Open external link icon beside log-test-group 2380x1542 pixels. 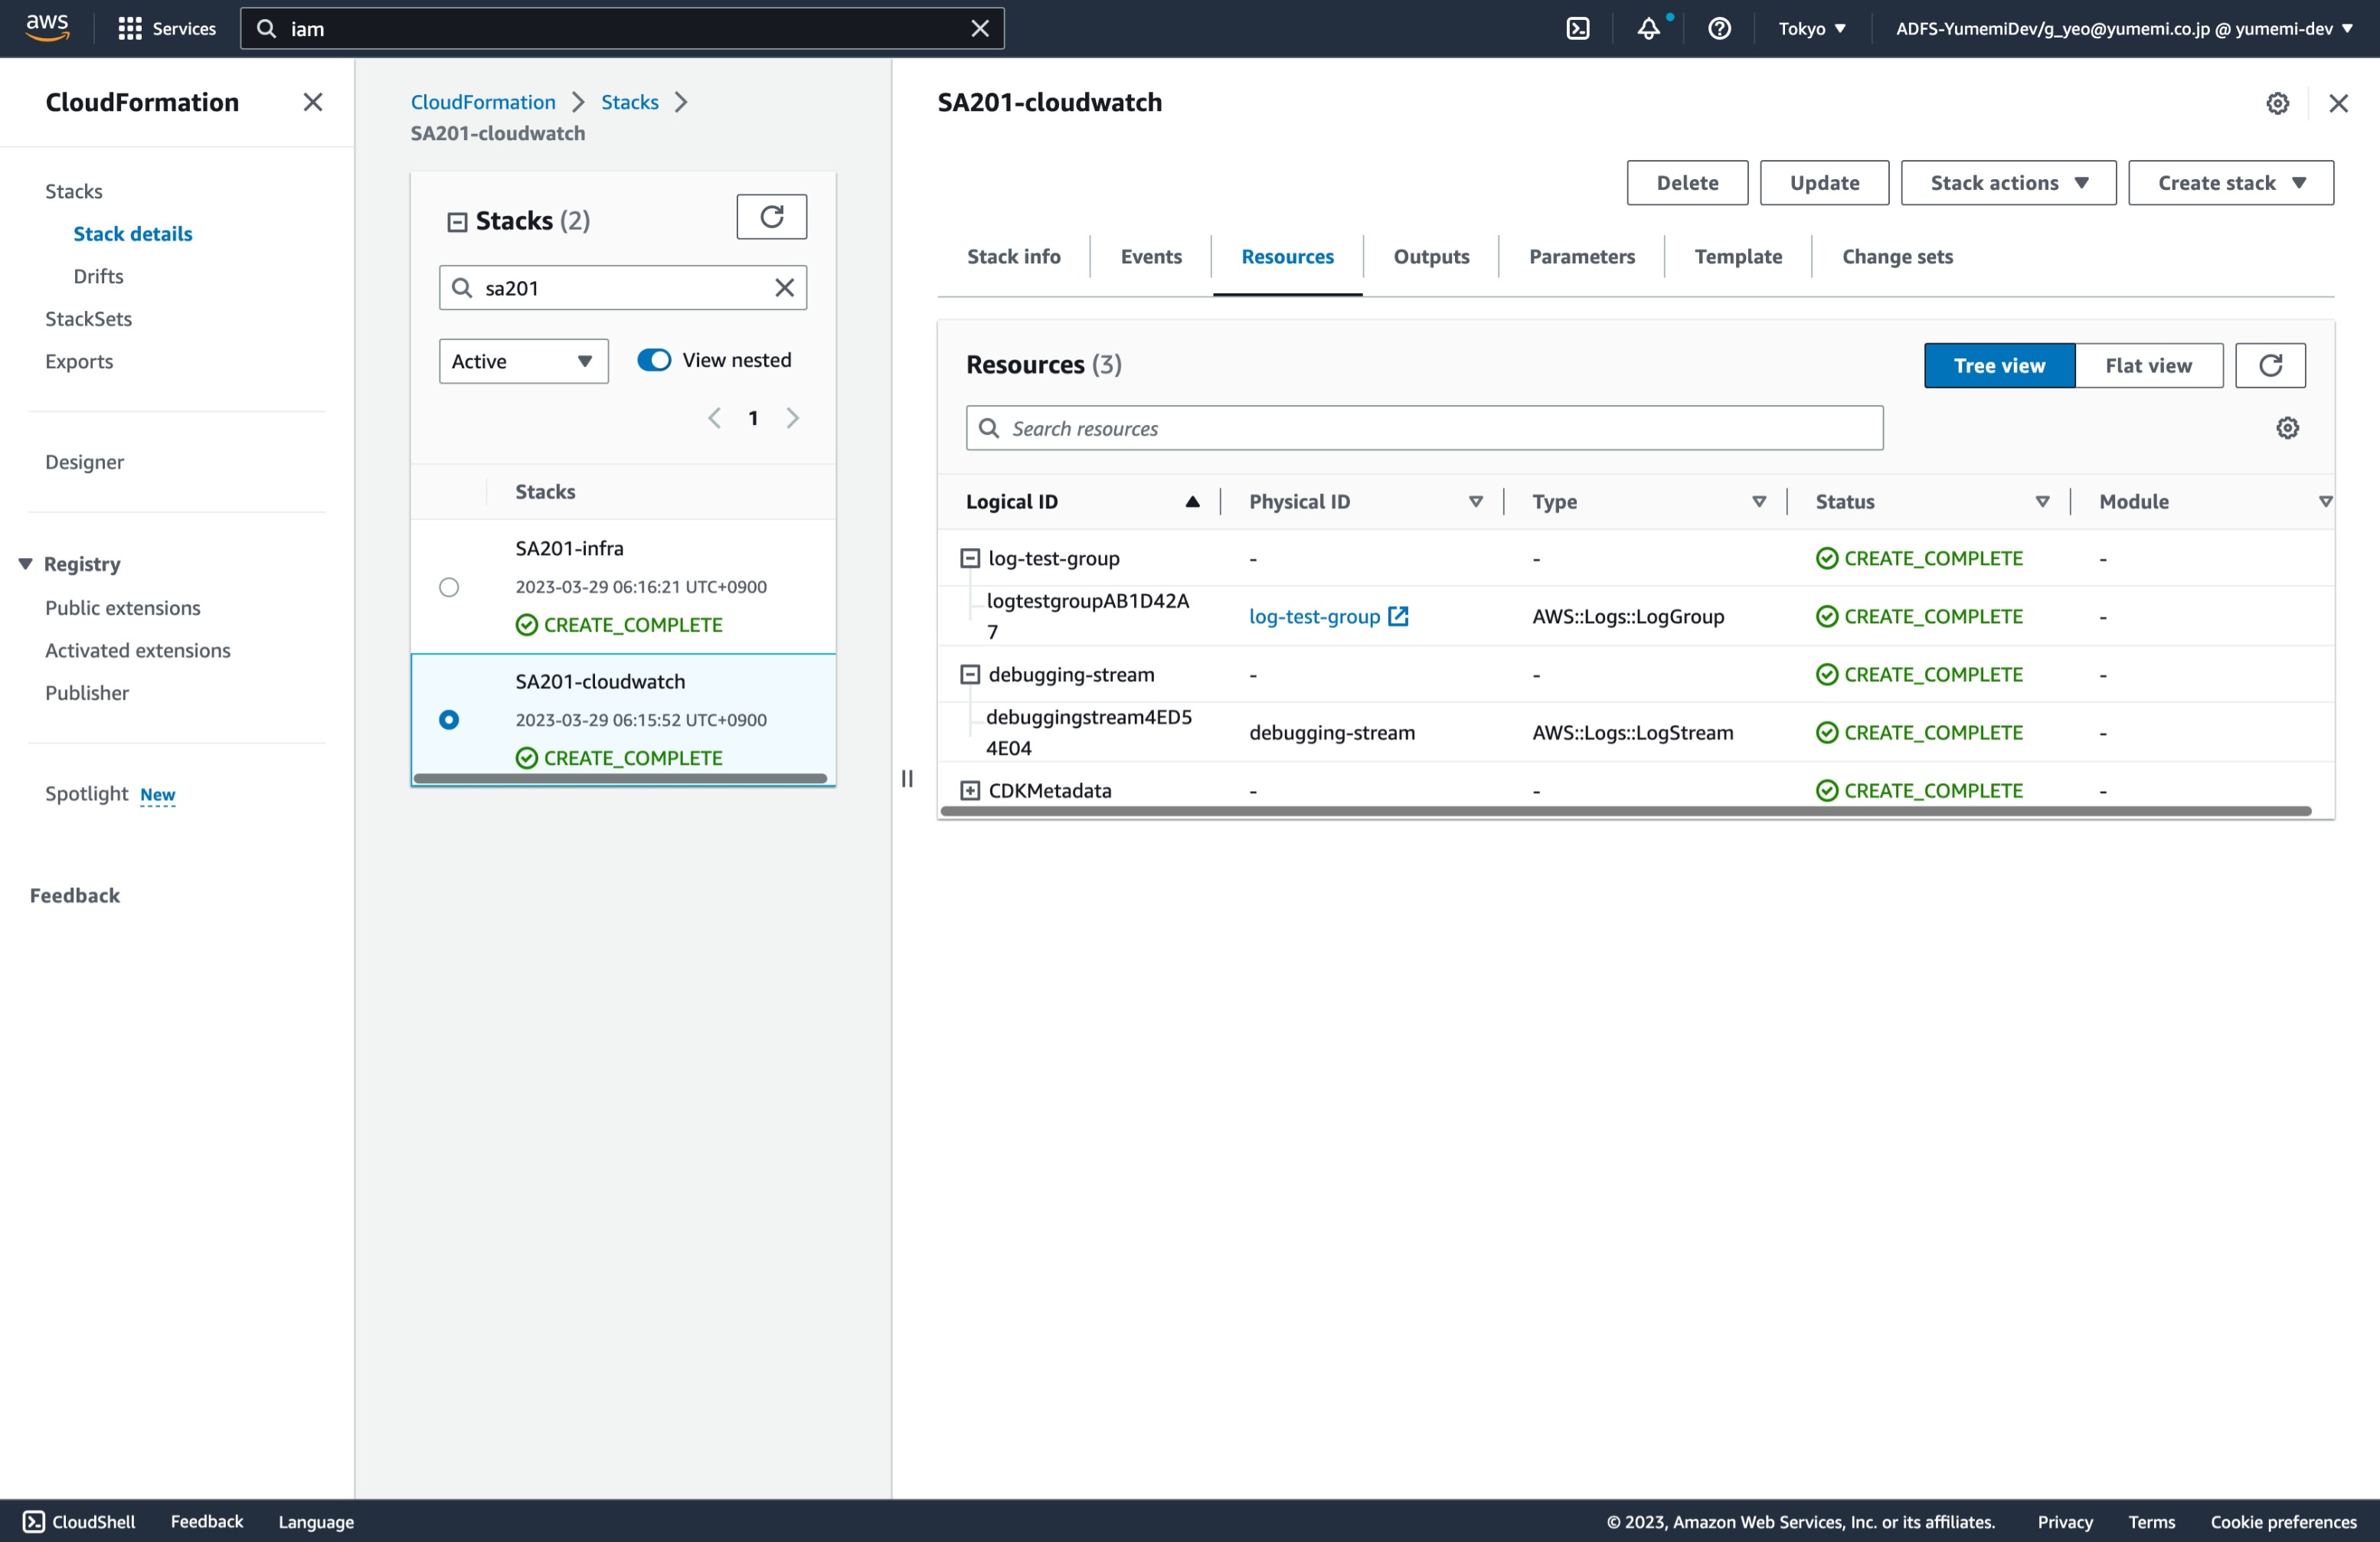(x=1398, y=616)
